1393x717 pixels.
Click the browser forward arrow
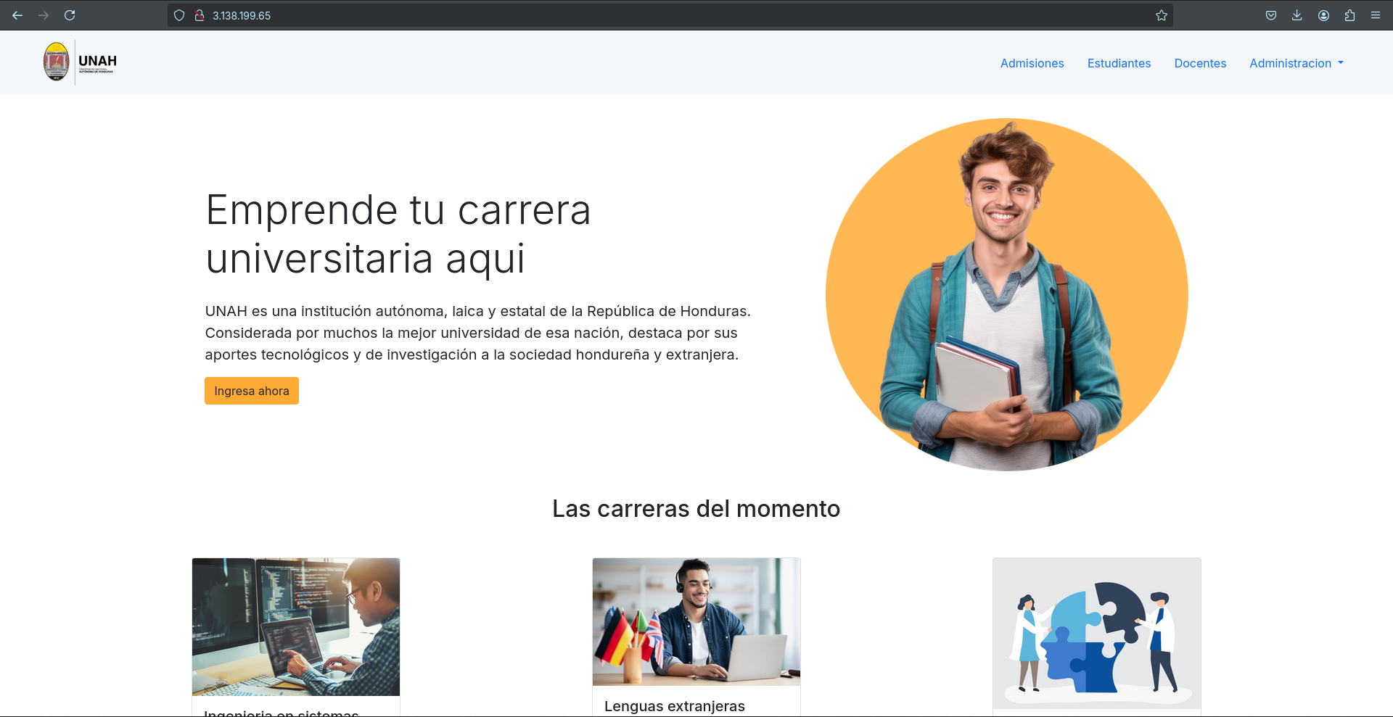pos(44,15)
